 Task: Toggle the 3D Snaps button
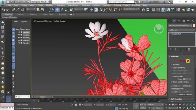(101, 10)
